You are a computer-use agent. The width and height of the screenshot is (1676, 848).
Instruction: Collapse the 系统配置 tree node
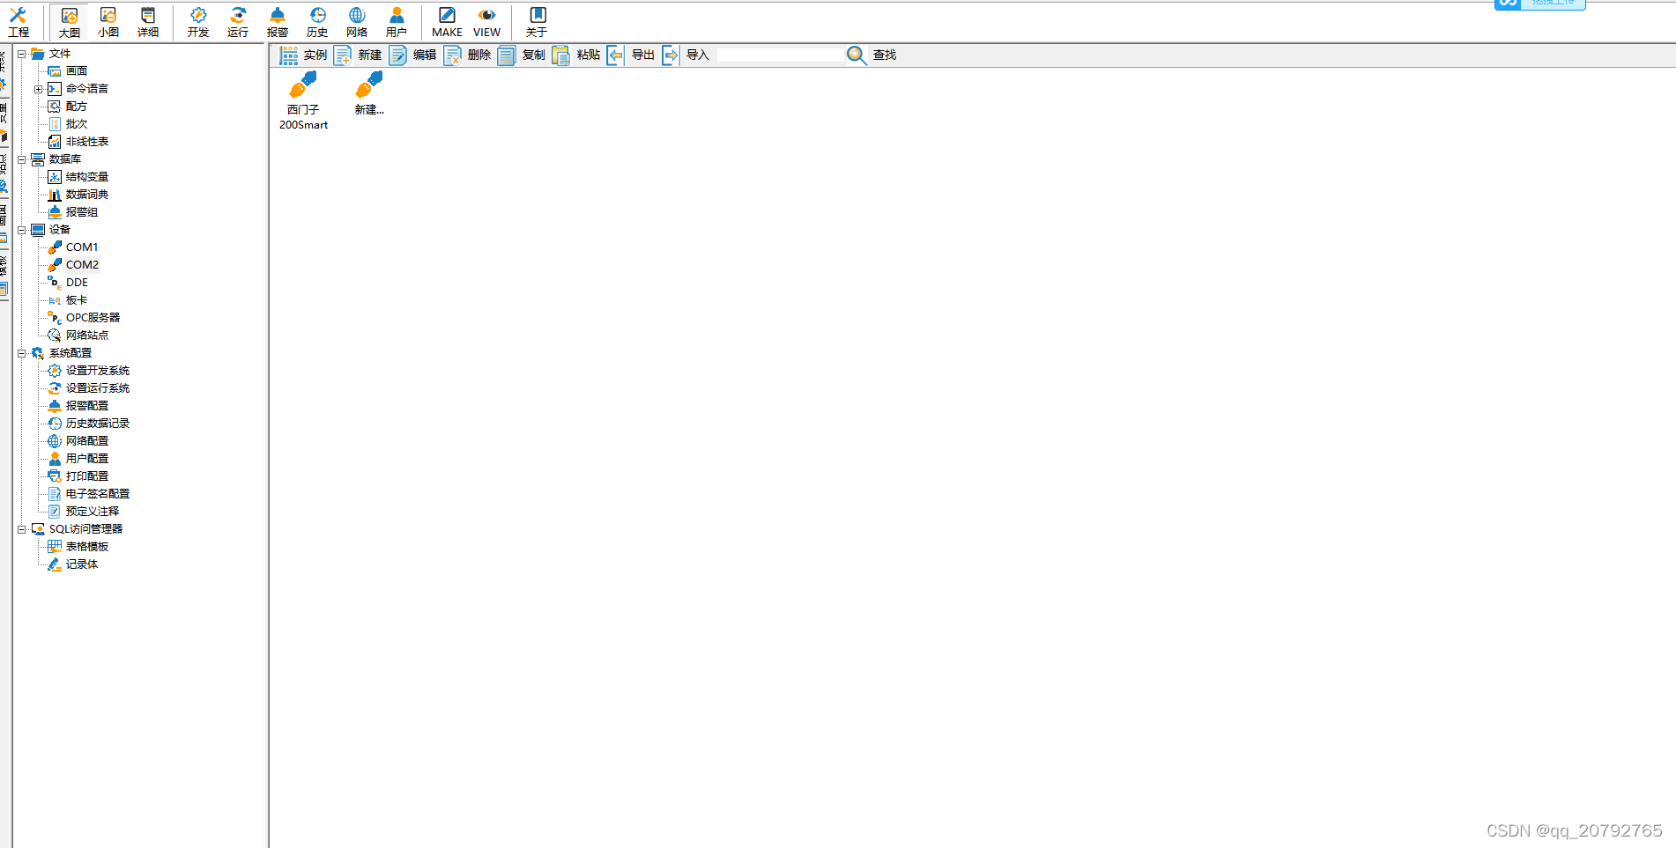22,353
